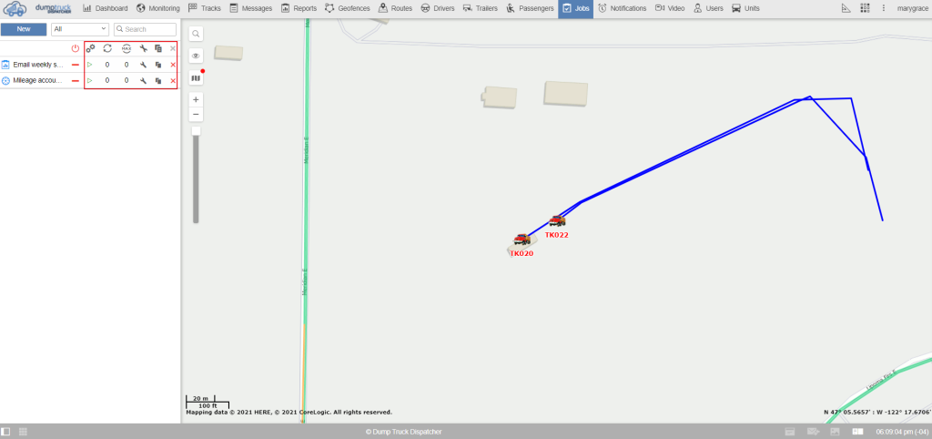
Task: Copy the Email weekly job
Action: [158, 65]
